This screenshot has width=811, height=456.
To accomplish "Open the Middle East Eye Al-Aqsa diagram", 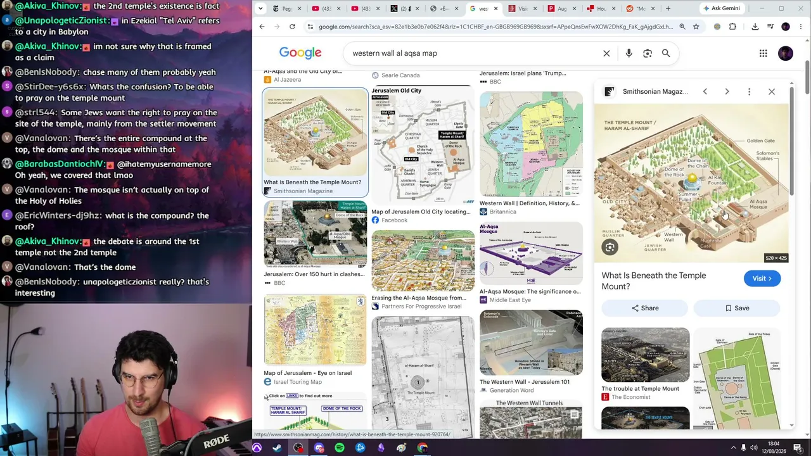I will tap(531, 253).
